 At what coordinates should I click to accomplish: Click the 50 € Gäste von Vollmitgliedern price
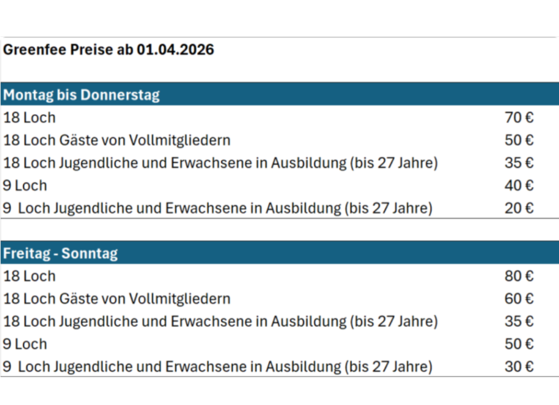pyautogui.click(x=519, y=140)
